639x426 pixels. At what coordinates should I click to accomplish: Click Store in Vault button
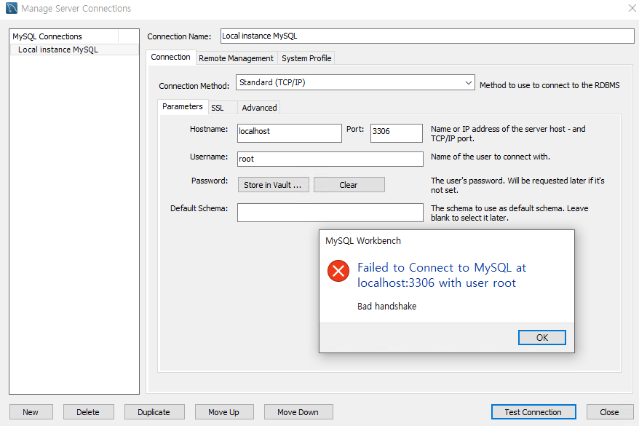(x=273, y=185)
